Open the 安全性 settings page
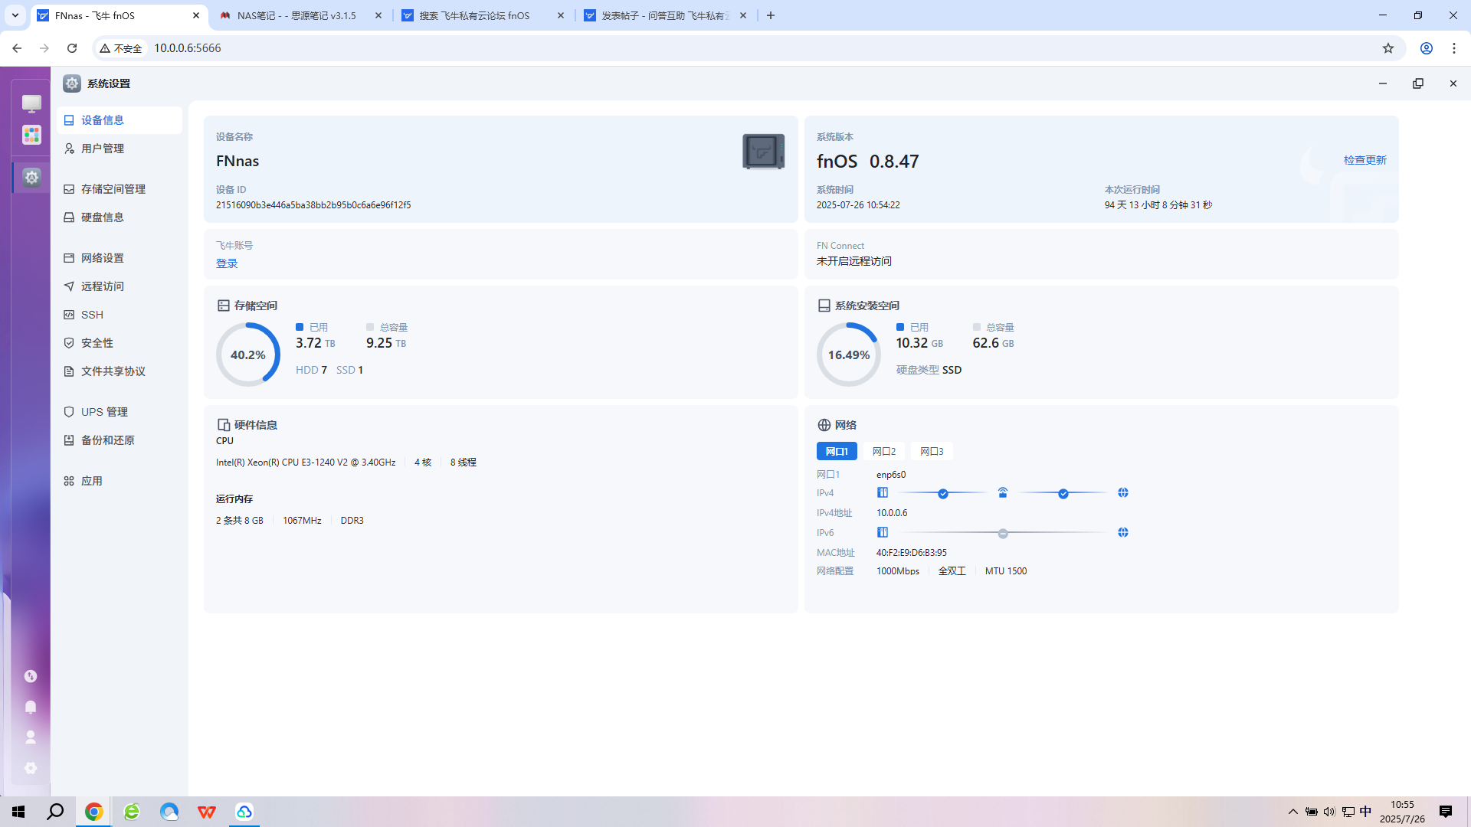This screenshot has height=827, width=1471. 120,343
